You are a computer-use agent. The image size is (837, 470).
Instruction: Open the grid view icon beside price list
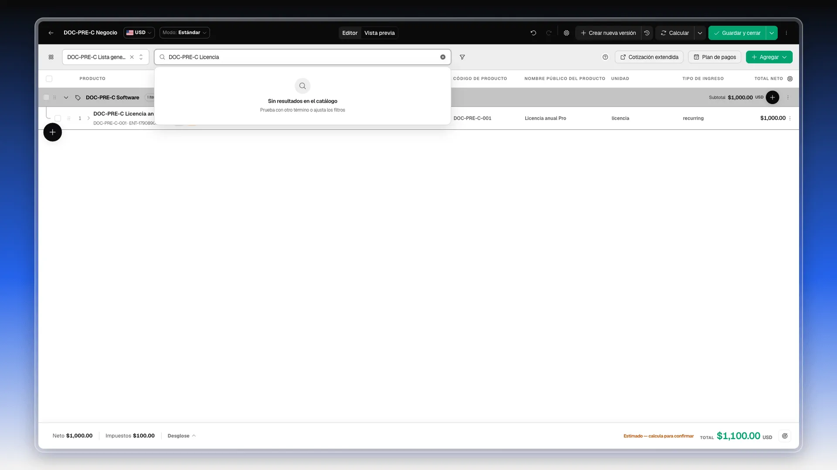[51, 57]
